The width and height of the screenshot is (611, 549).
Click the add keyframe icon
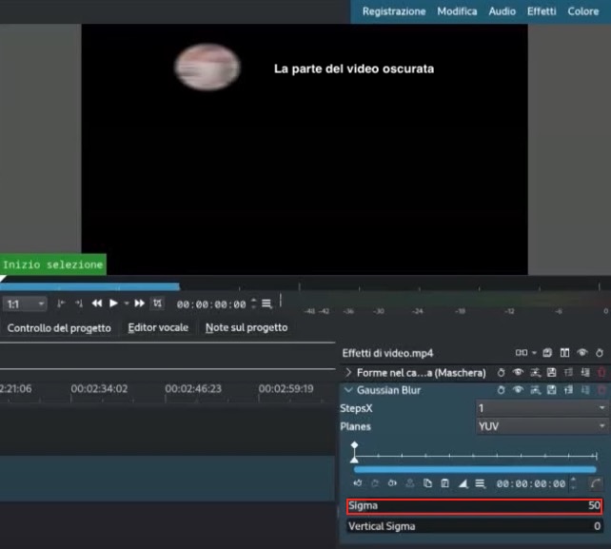[375, 483]
